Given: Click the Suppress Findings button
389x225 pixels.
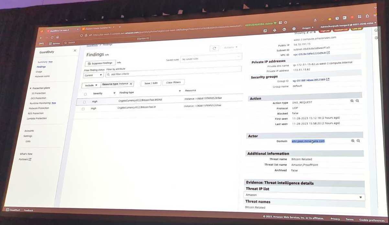Looking at the screenshot, I should 100,63.
